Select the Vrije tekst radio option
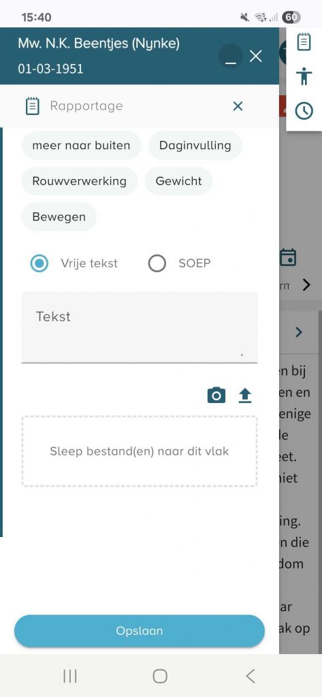322x697 pixels. (x=39, y=263)
